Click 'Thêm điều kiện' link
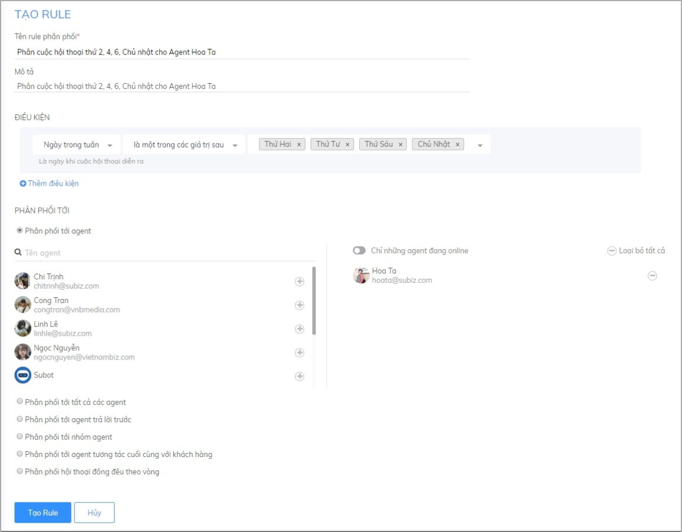 (x=49, y=184)
